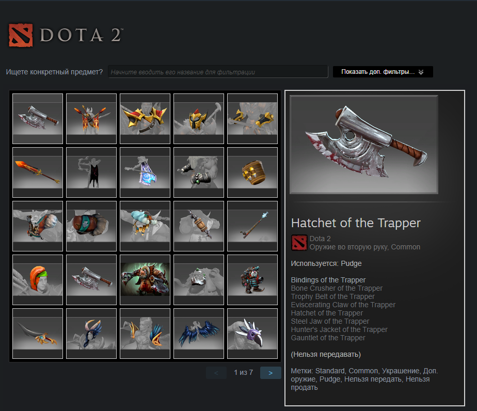Open Bindings of the Trapper set link
This screenshot has width=477, height=411.
point(328,280)
